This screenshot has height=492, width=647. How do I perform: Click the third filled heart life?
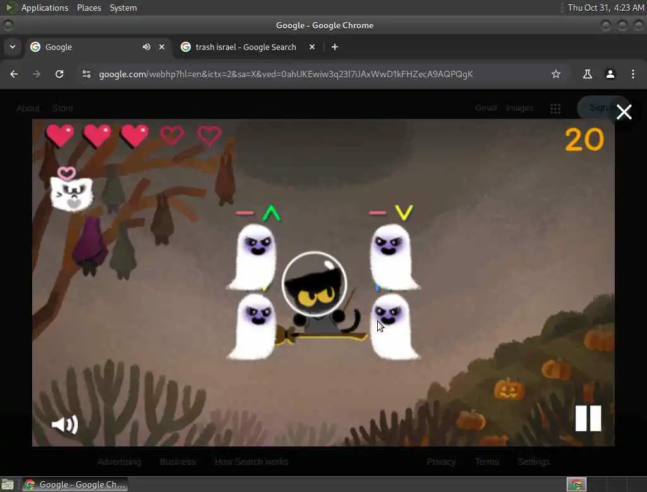click(135, 135)
